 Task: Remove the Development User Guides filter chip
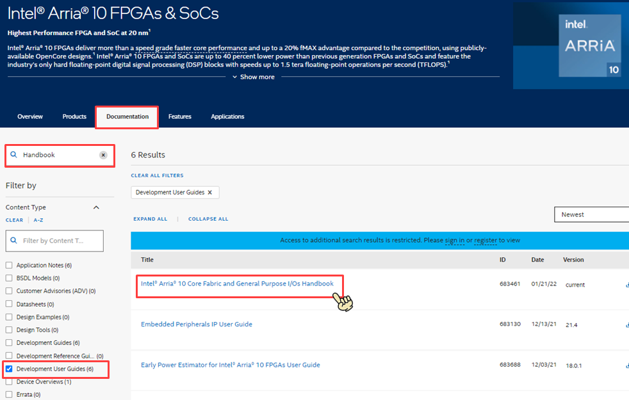click(210, 193)
